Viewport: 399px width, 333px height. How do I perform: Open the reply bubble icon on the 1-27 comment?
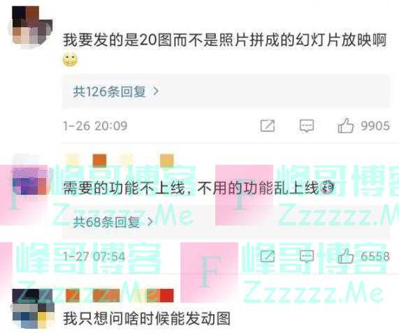click(307, 256)
